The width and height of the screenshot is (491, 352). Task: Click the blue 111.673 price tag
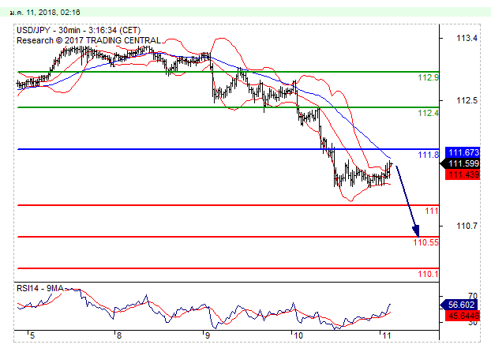[463, 152]
